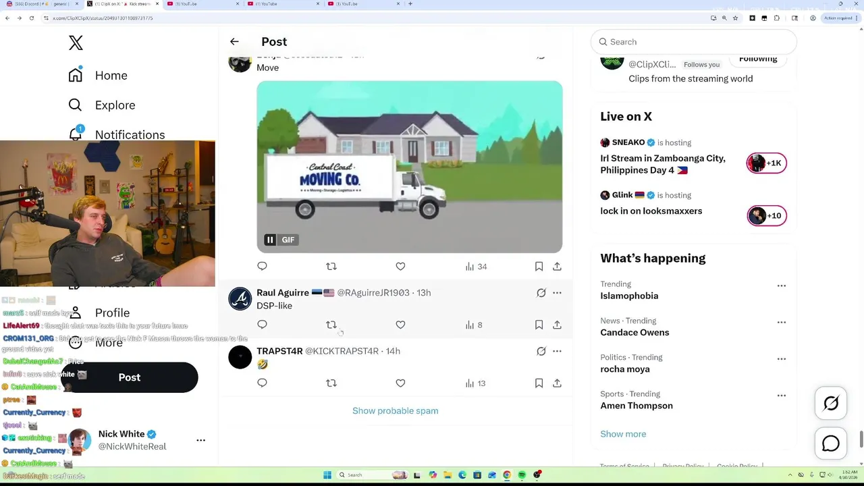Focus the X Search field
This screenshot has width=864, height=486.
tap(694, 42)
